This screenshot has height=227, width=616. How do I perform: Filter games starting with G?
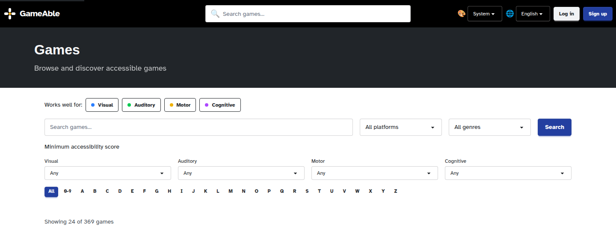tap(157, 191)
